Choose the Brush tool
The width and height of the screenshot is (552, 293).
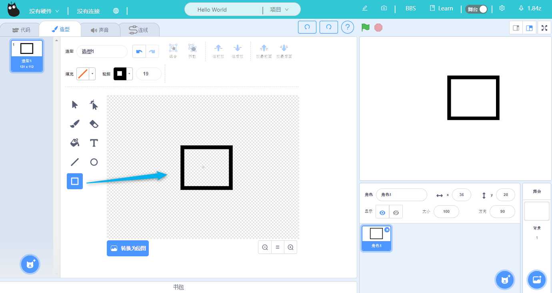[75, 124]
